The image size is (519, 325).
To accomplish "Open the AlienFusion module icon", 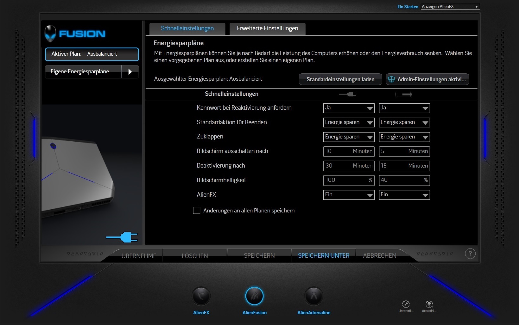I will point(254,296).
